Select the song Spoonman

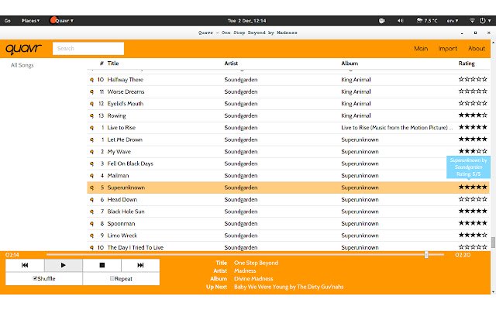pos(121,224)
